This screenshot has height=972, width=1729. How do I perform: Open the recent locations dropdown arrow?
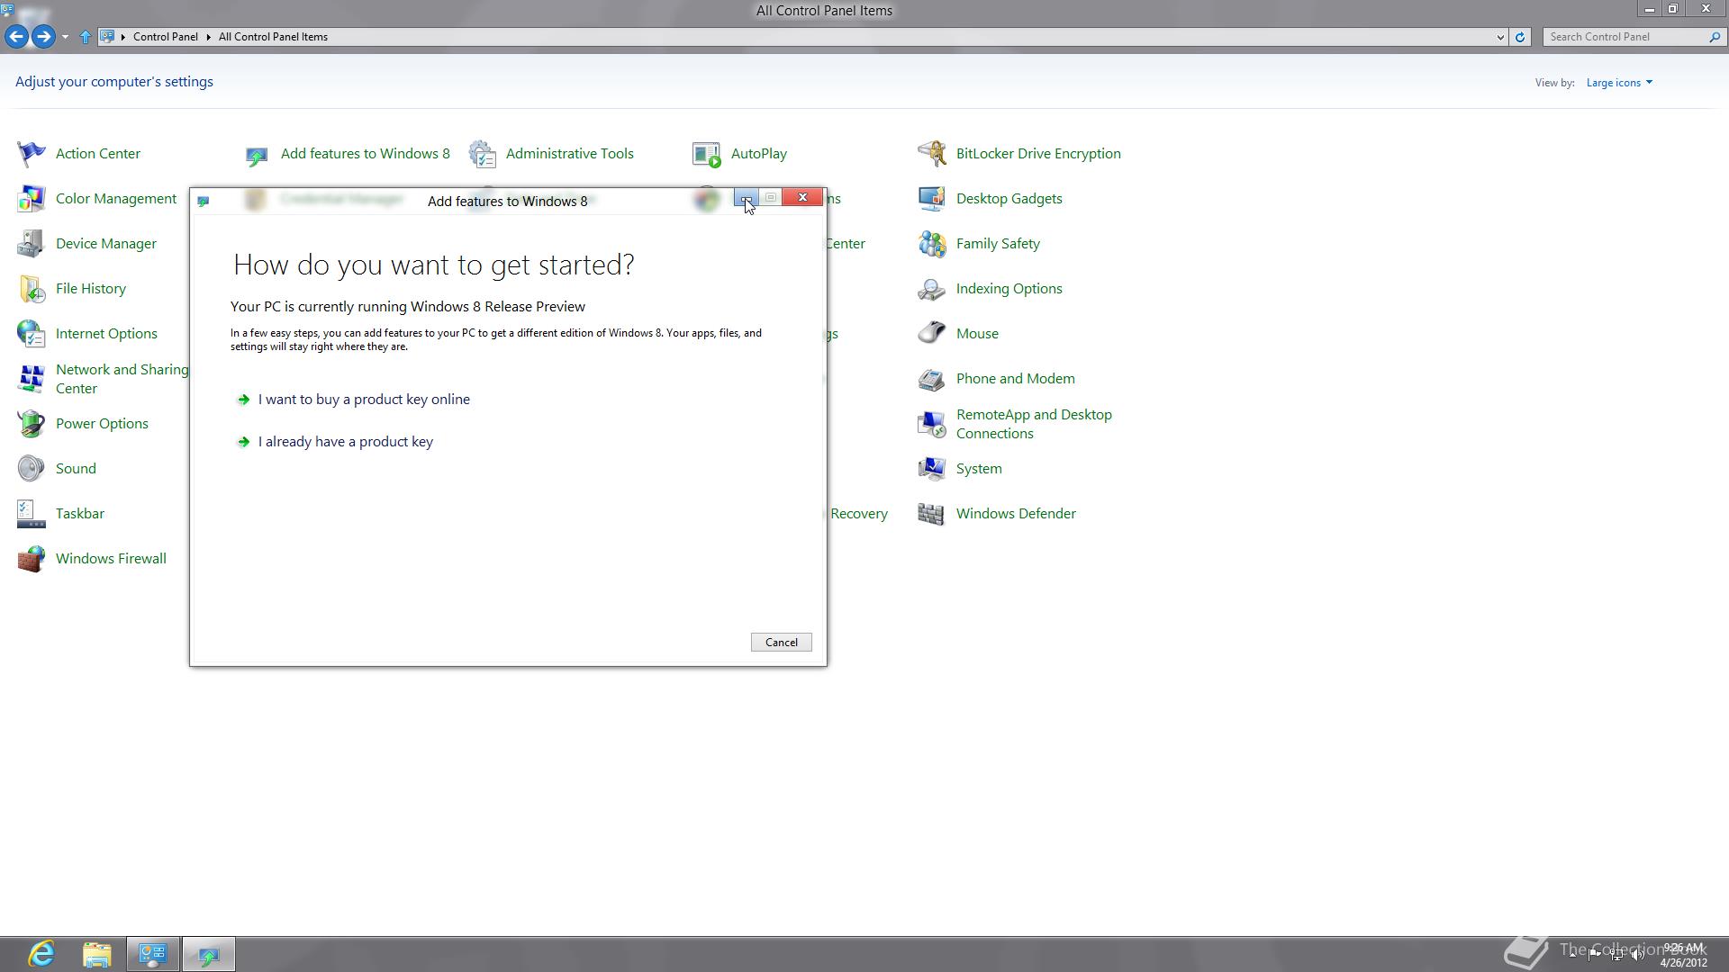[65, 37]
